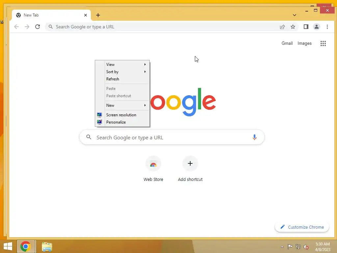Choose Screen resolution in context menu

tap(122, 115)
